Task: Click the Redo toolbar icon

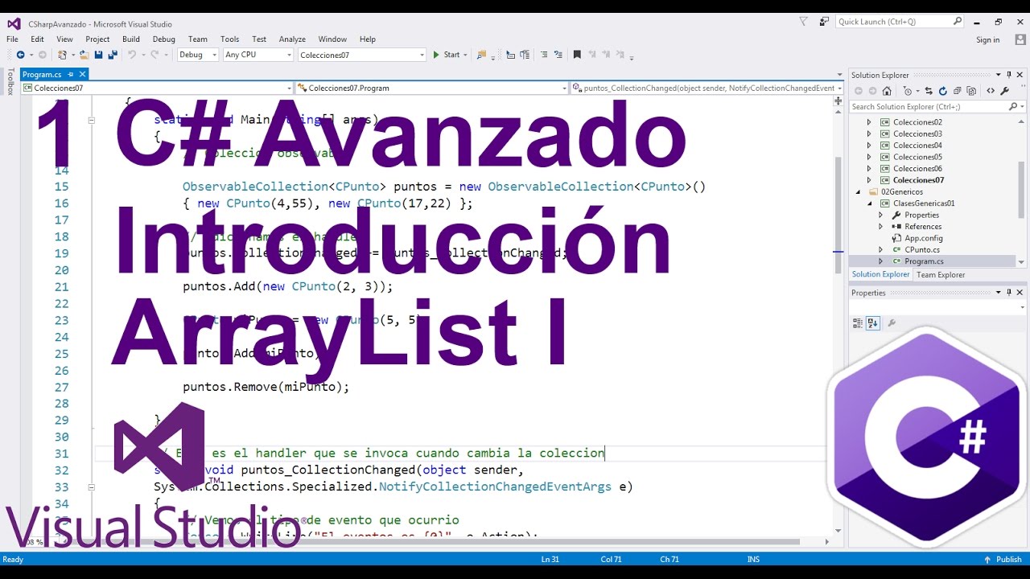Action: click(x=154, y=55)
